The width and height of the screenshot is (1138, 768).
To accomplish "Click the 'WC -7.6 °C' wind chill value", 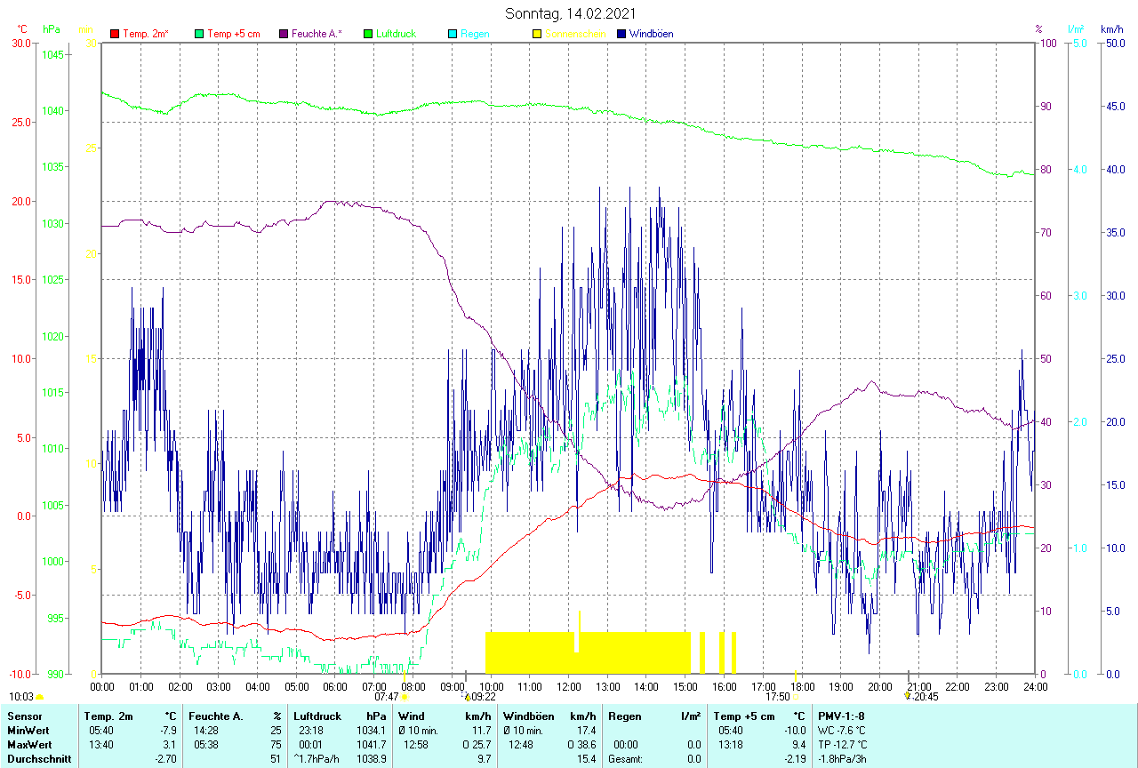I will (x=841, y=730).
